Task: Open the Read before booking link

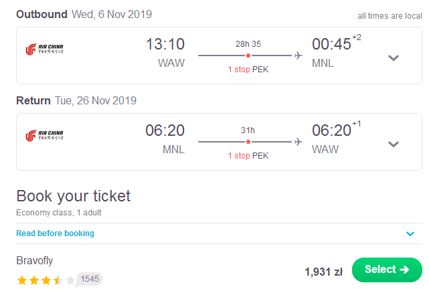Action: point(56,233)
